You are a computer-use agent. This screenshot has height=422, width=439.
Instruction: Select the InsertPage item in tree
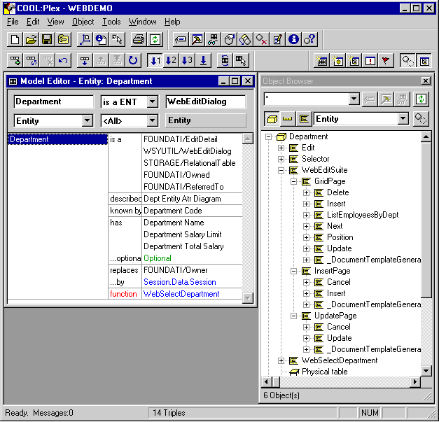coord(333,271)
